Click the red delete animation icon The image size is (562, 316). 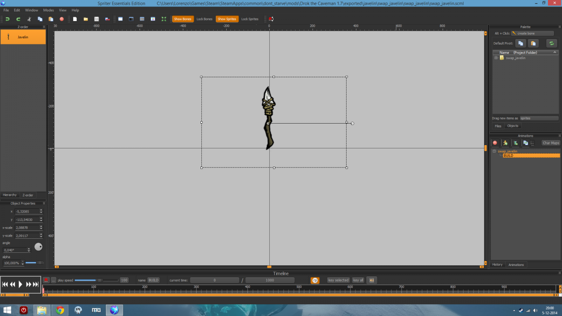point(495,143)
